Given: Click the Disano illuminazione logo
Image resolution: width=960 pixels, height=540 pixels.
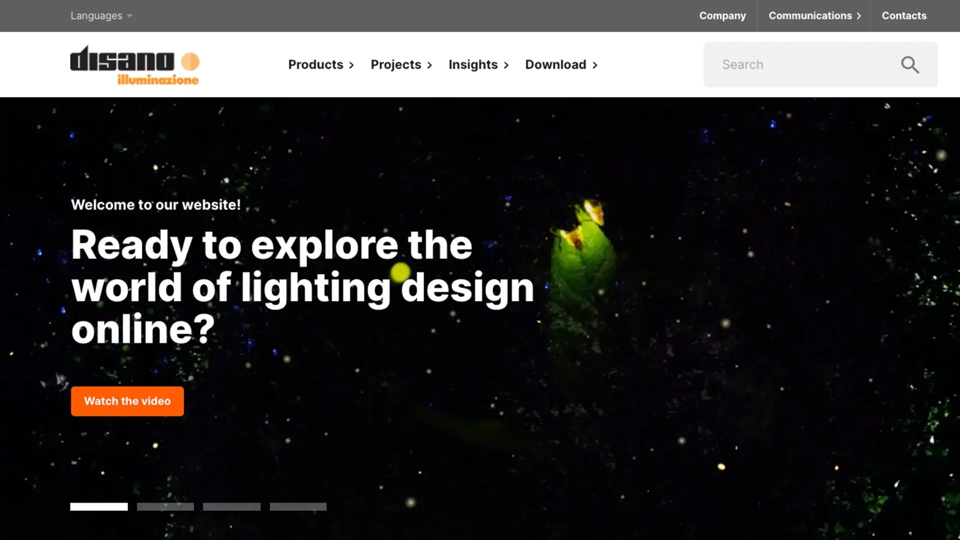Looking at the screenshot, I should pos(135,65).
